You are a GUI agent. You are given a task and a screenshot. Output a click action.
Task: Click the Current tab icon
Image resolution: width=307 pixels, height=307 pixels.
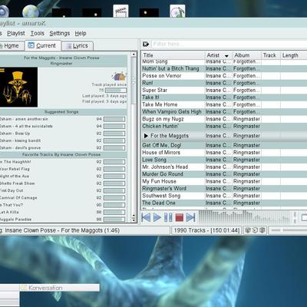[31, 45]
